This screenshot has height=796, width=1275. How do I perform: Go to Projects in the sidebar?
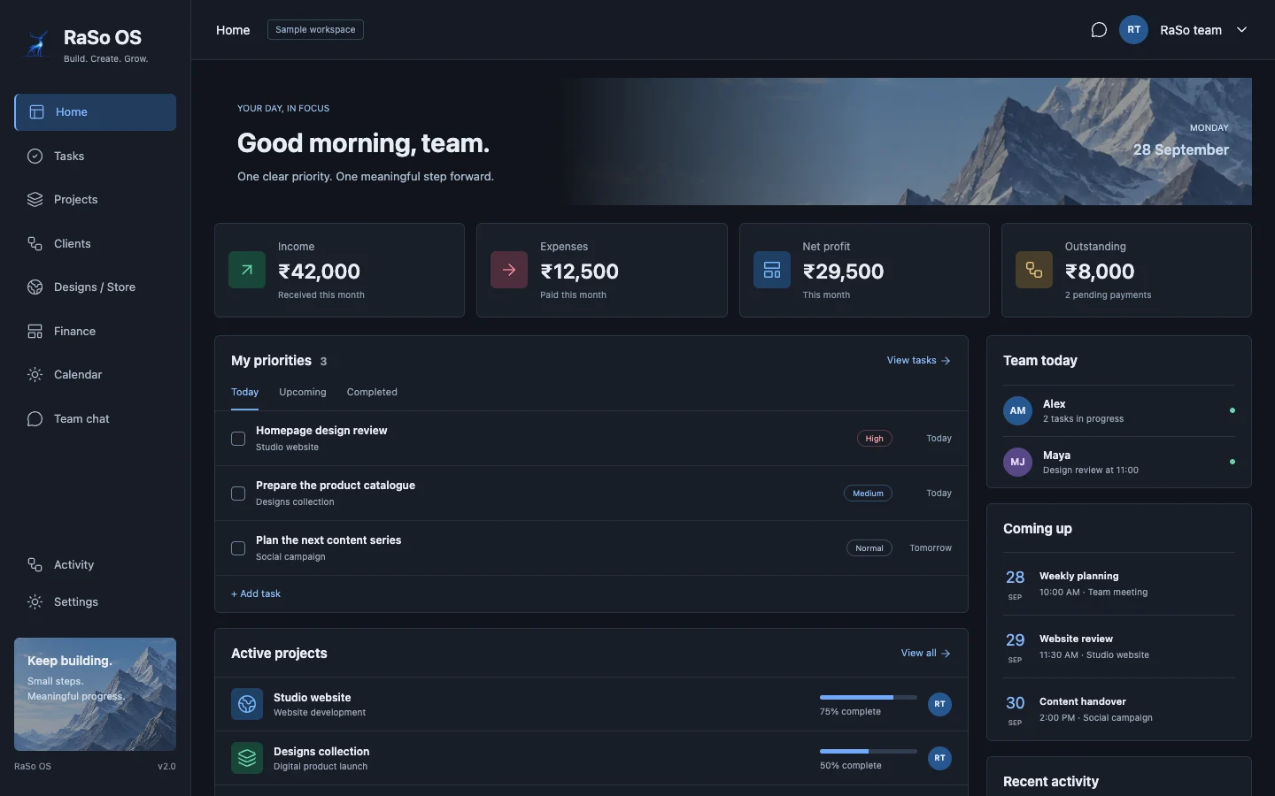coord(96,200)
